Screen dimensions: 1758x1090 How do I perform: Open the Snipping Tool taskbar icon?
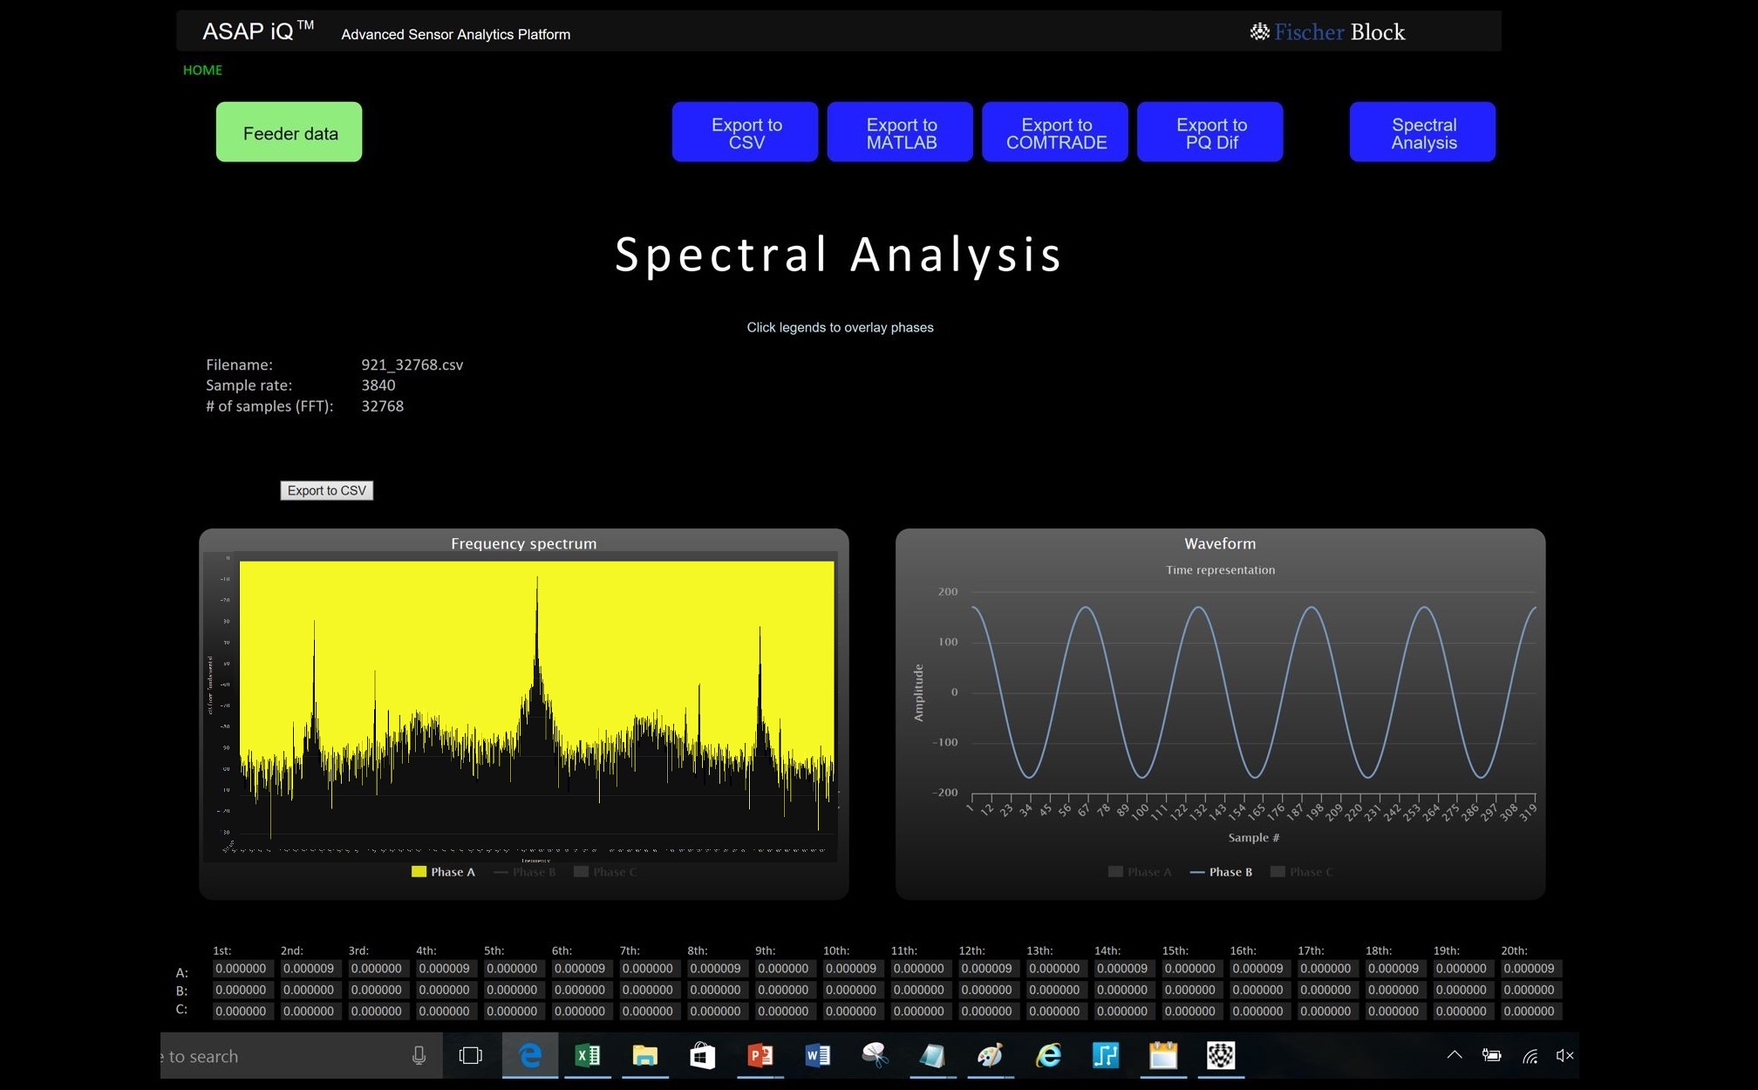(x=875, y=1056)
